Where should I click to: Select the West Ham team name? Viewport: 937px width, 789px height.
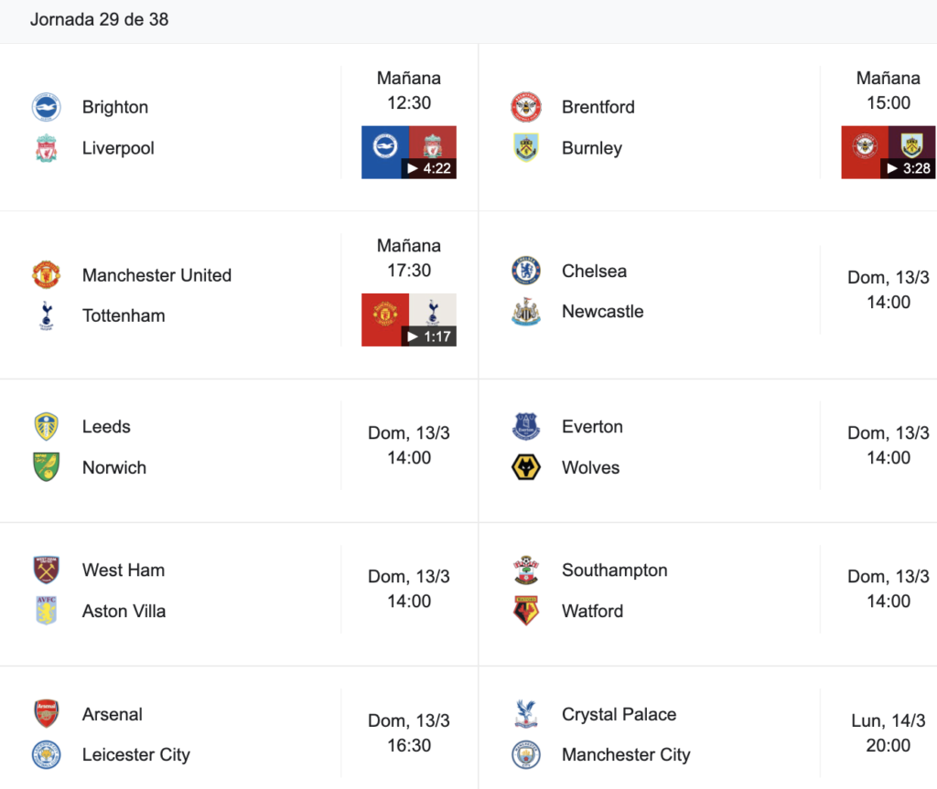(124, 570)
